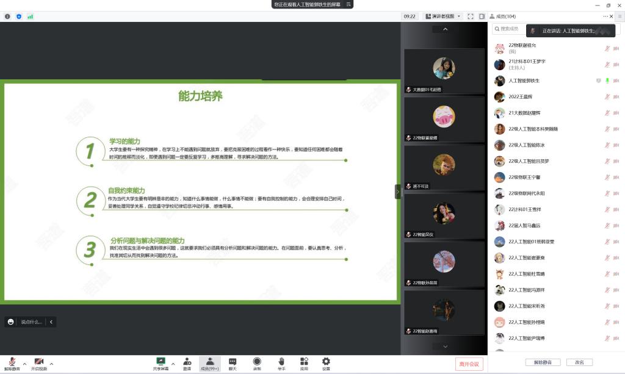Image resolution: width=625 pixels, height=374 pixels.
Task: Open the hamburger menu at top right
Action: 619,16
